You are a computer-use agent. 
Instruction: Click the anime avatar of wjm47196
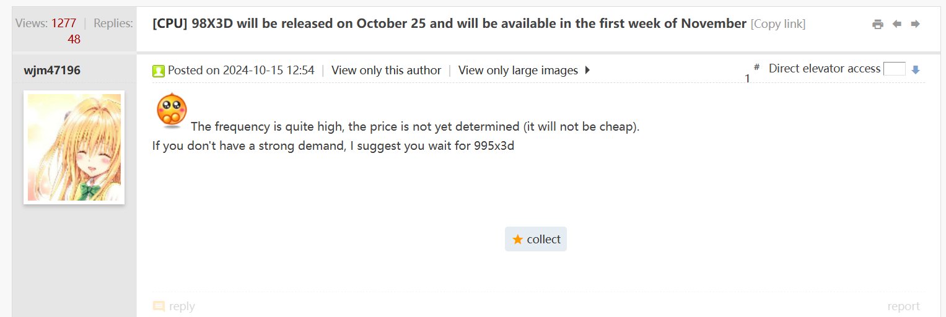74,147
